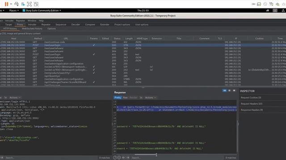Click the network adapter device icon top right
Viewport: 286px width, 160px height.
coord(271,4)
